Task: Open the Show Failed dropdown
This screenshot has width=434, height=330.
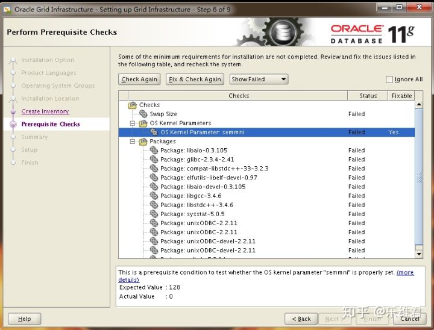Action: click(x=259, y=79)
